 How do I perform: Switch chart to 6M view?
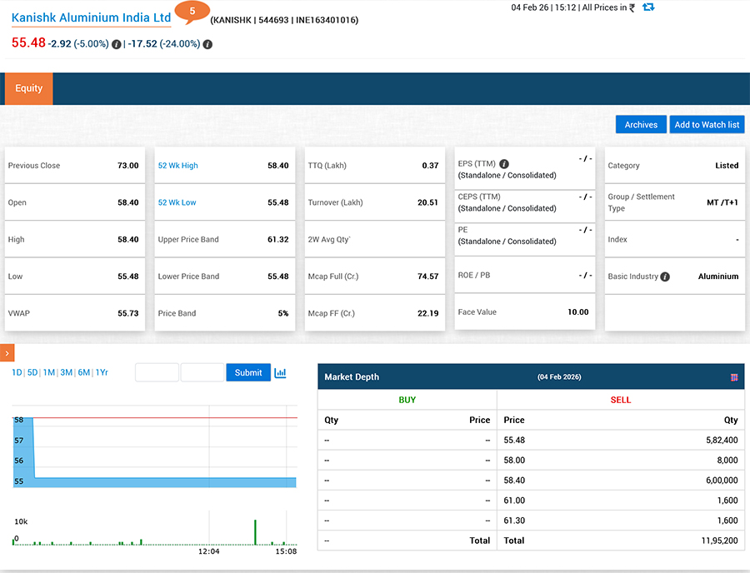point(81,372)
